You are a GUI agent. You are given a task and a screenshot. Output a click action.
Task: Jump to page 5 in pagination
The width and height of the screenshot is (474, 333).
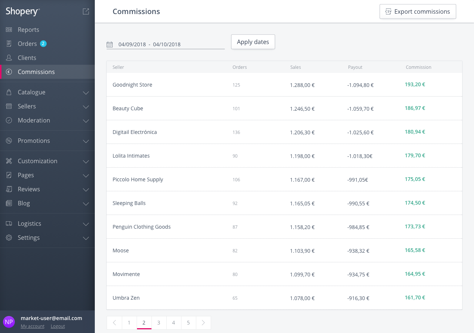click(188, 323)
